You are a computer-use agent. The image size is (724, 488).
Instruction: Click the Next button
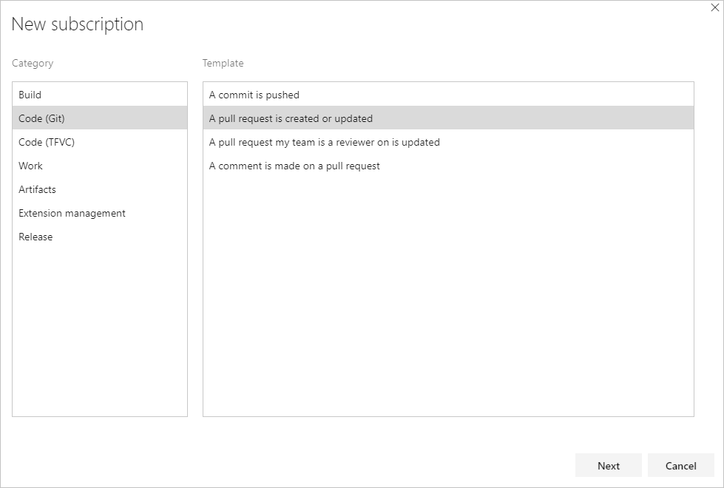click(608, 465)
